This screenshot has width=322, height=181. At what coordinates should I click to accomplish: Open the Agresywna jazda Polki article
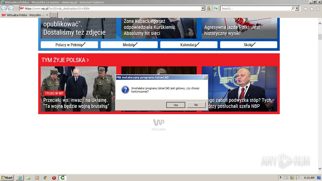(x=239, y=28)
